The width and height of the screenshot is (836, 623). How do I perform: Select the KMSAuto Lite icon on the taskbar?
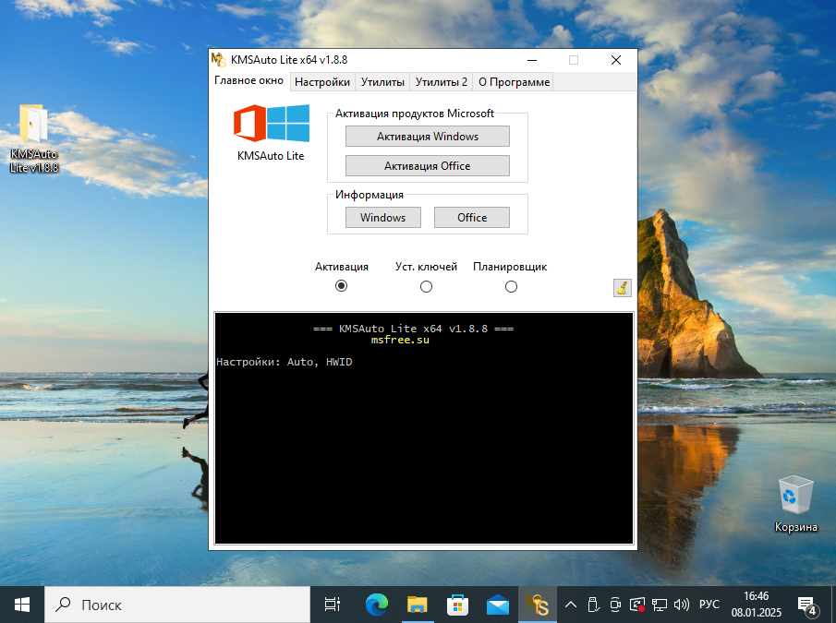537,605
